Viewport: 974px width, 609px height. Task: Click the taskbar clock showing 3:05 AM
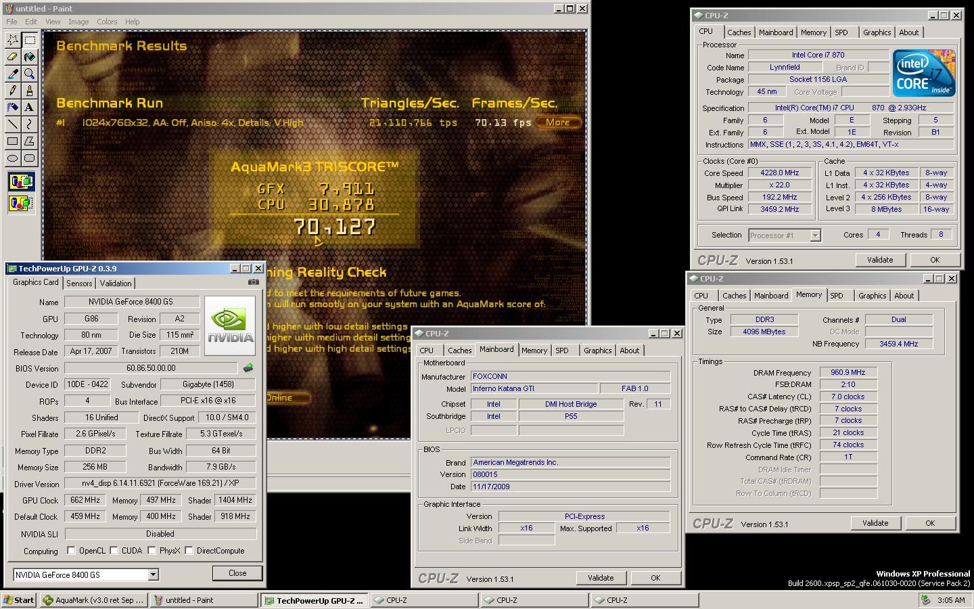tap(951, 600)
